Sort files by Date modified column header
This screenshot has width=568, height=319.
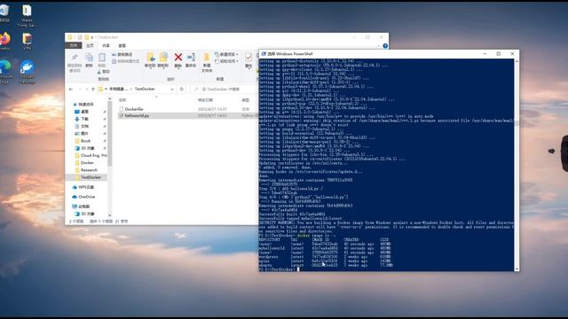point(205,100)
